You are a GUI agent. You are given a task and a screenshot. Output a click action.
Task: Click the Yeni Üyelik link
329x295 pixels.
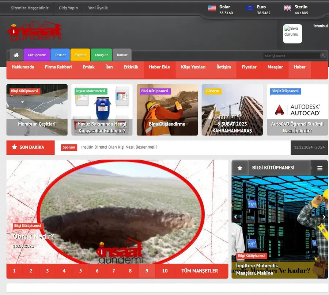point(98,8)
